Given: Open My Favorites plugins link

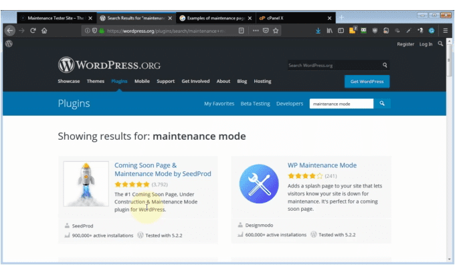Looking at the screenshot, I should click(219, 104).
